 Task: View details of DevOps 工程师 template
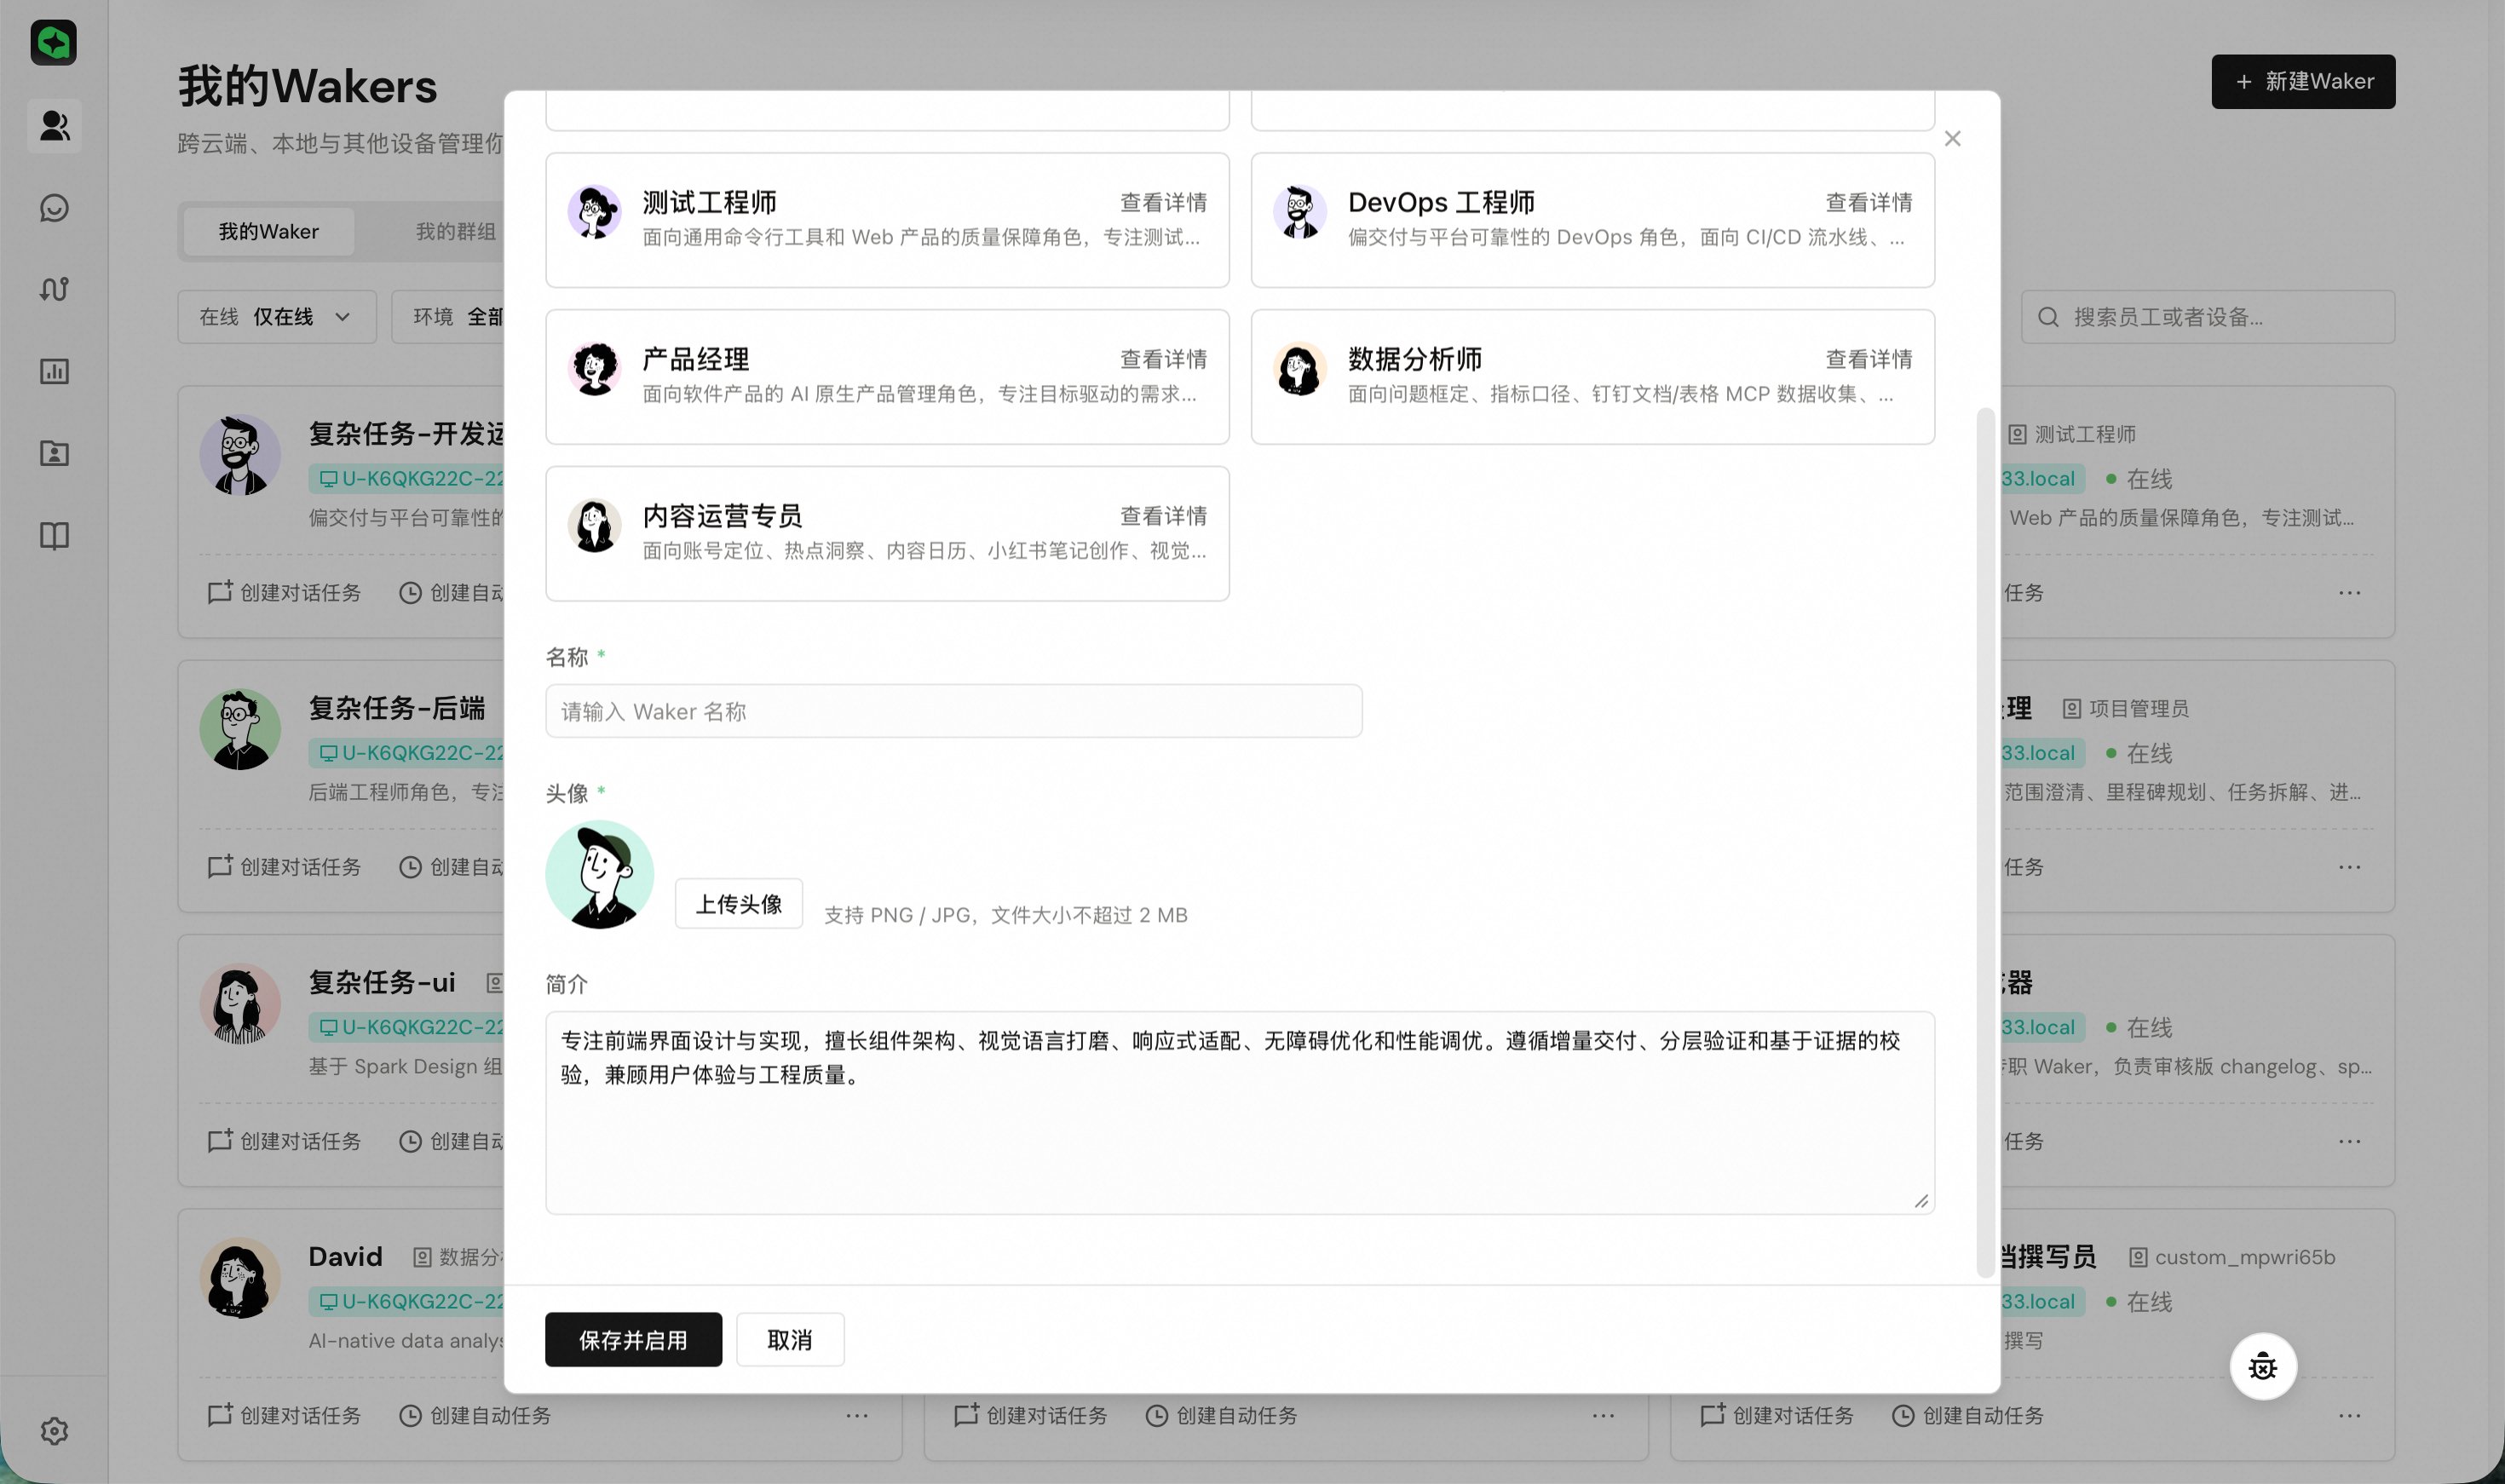coord(1868,203)
